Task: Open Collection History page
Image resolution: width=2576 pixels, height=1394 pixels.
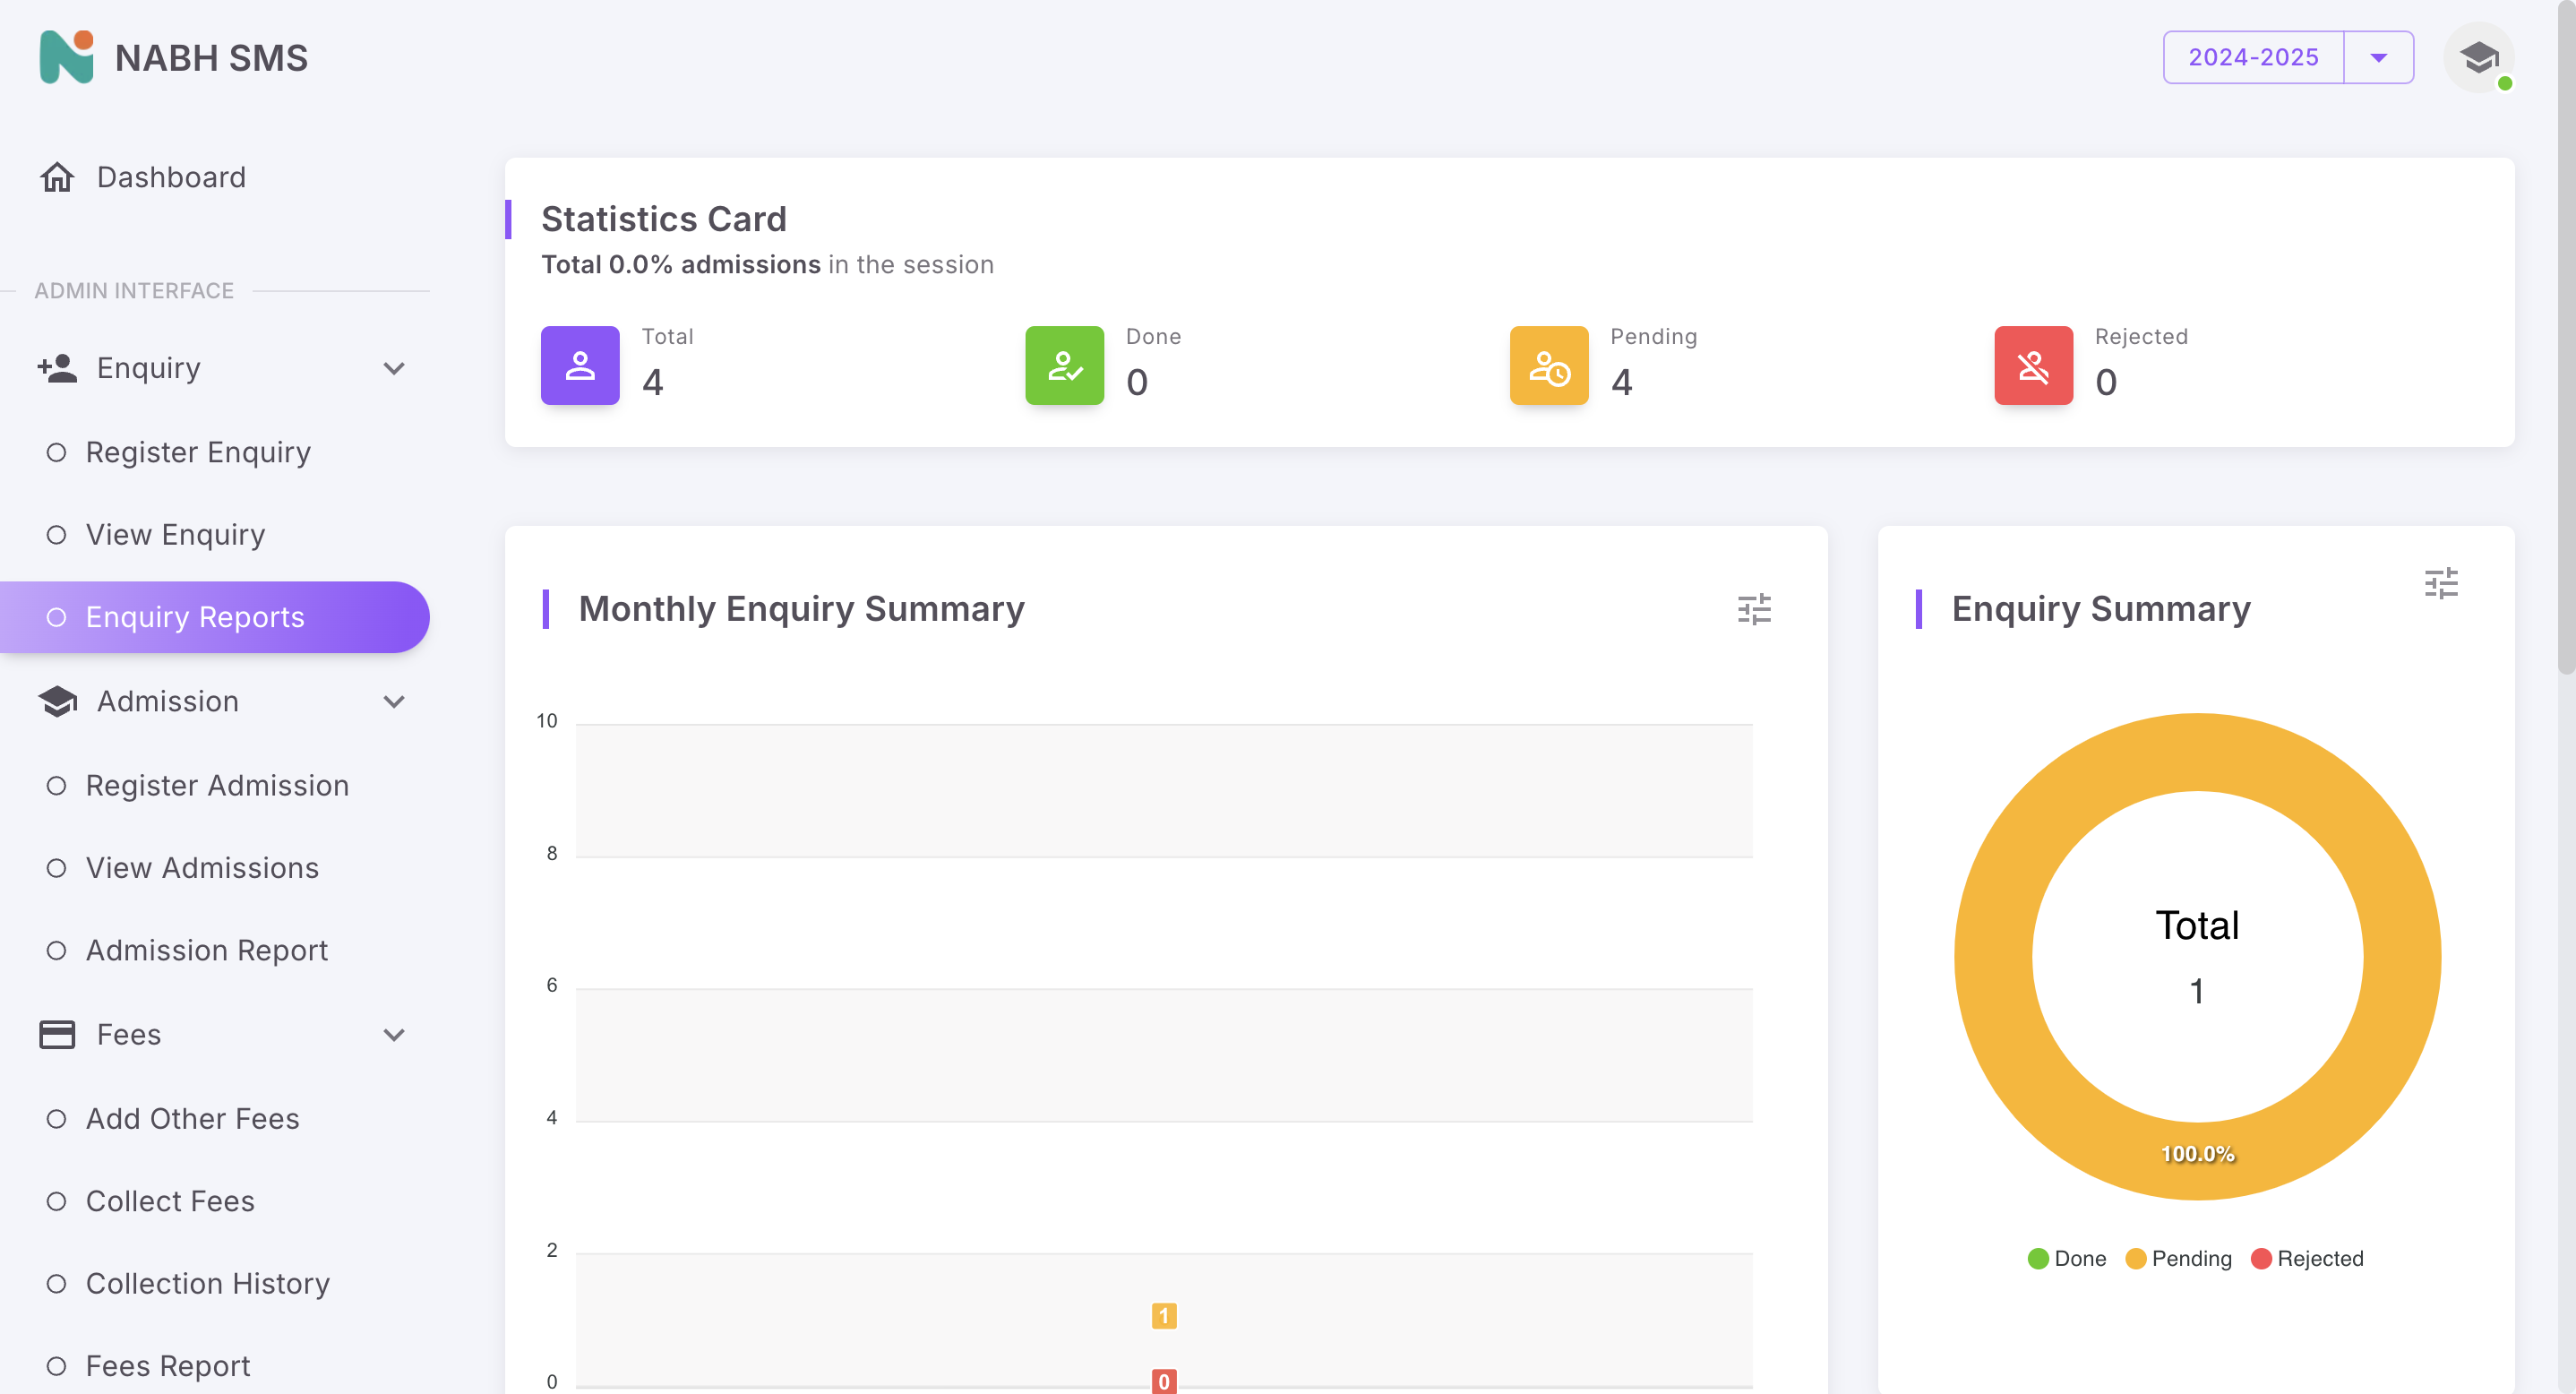Action: pyautogui.click(x=215, y=1283)
